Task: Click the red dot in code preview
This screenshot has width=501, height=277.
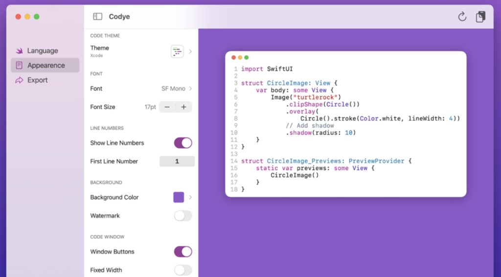Action: (x=233, y=58)
